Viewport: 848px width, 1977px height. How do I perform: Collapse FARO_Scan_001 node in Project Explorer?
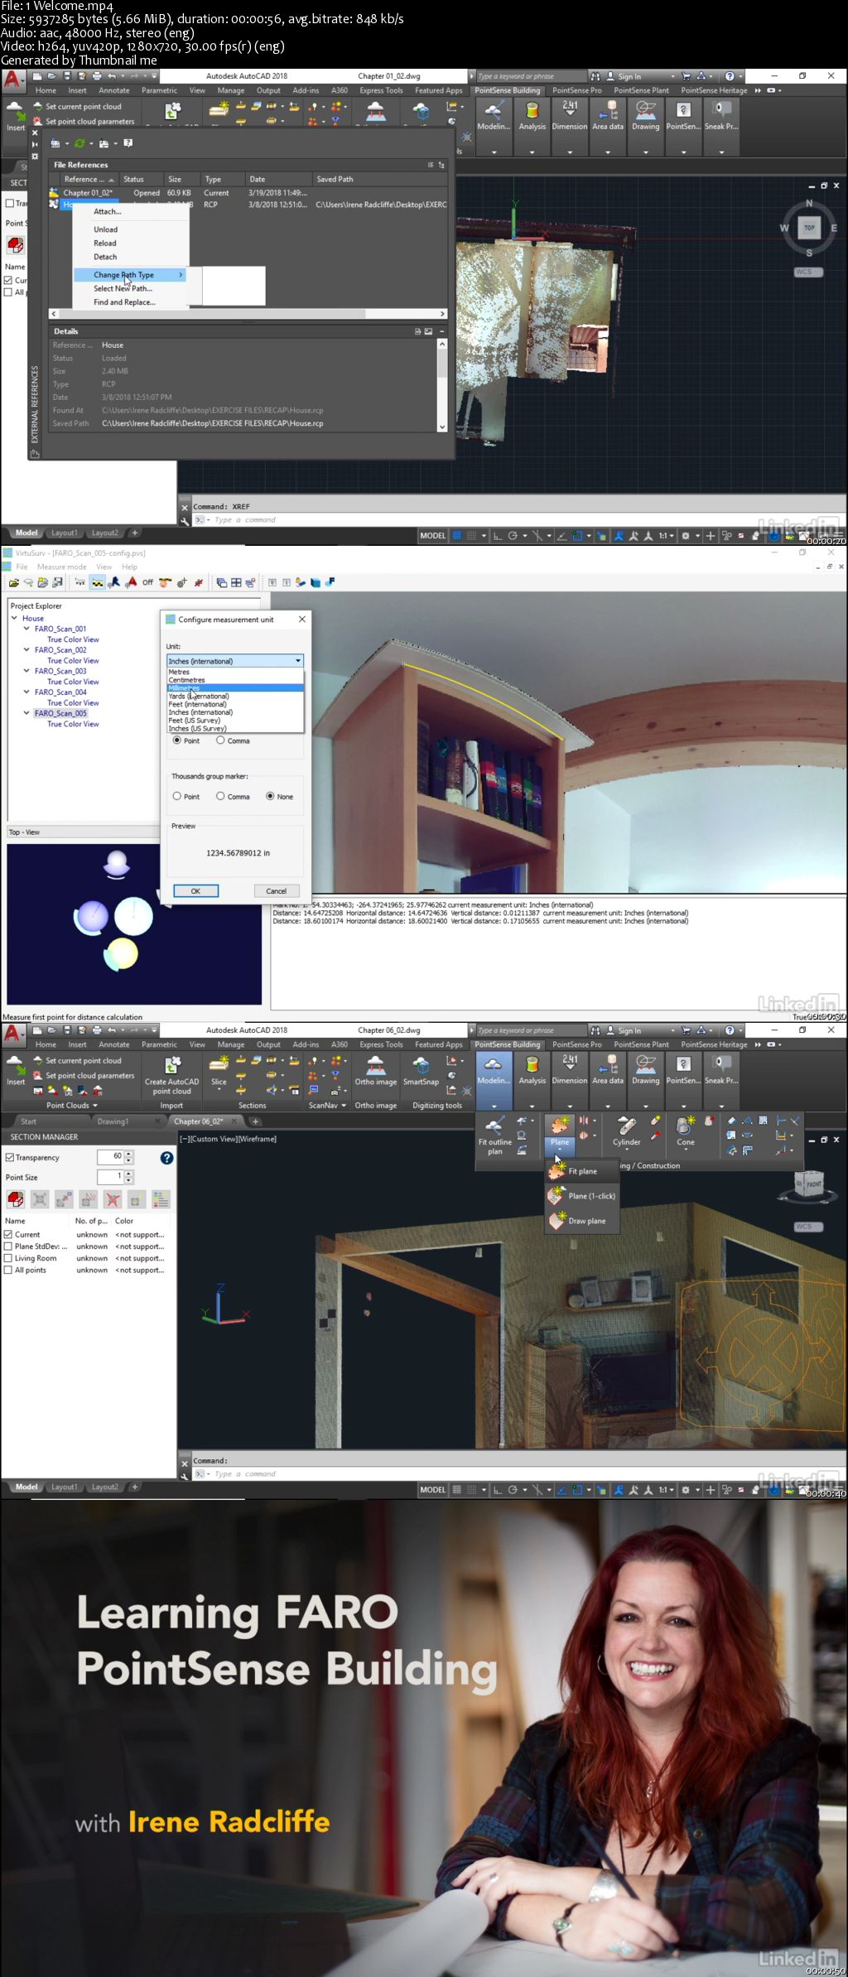[x=26, y=629]
